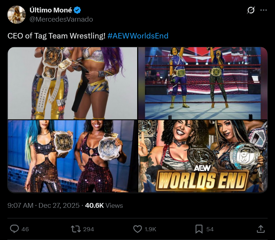Click the 9:07 AM Dec 27, 2025 timestamp

(43, 206)
